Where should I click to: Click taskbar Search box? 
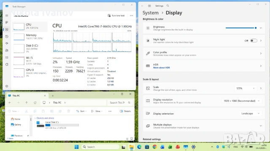pos(100,147)
